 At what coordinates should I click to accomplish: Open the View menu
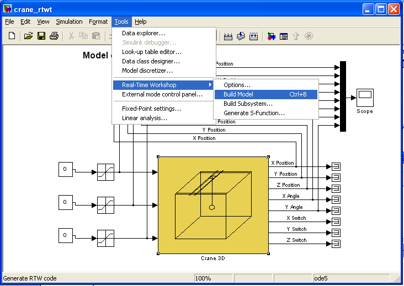(43, 21)
